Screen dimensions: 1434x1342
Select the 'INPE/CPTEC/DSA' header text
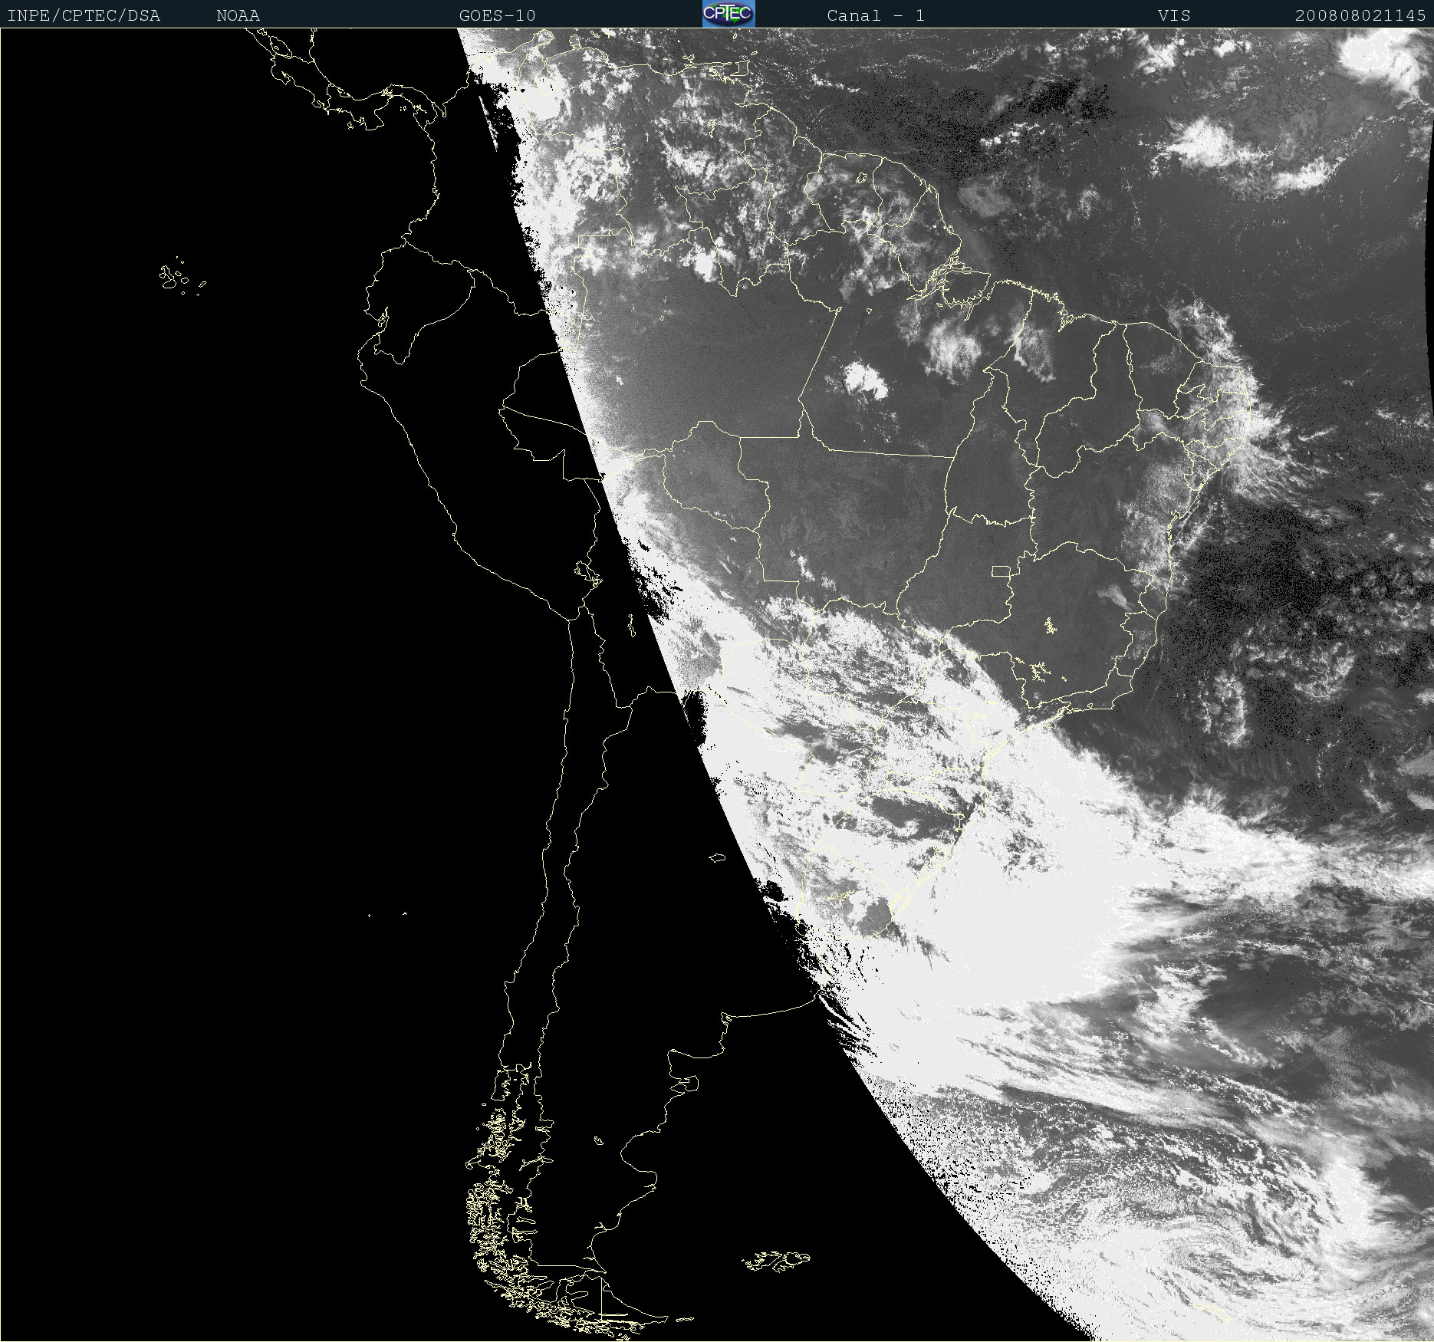84,15
